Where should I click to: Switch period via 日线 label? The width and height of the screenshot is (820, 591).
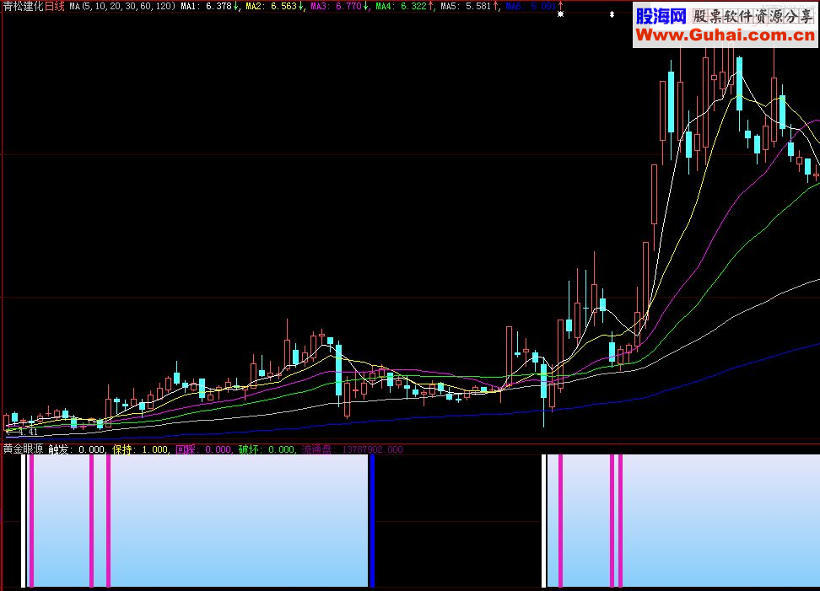click(55, 6)
